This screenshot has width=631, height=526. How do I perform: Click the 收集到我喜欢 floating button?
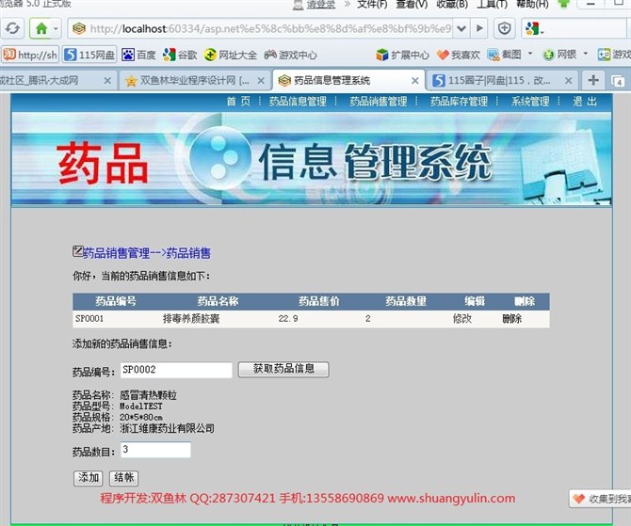[x=600, y=499]
